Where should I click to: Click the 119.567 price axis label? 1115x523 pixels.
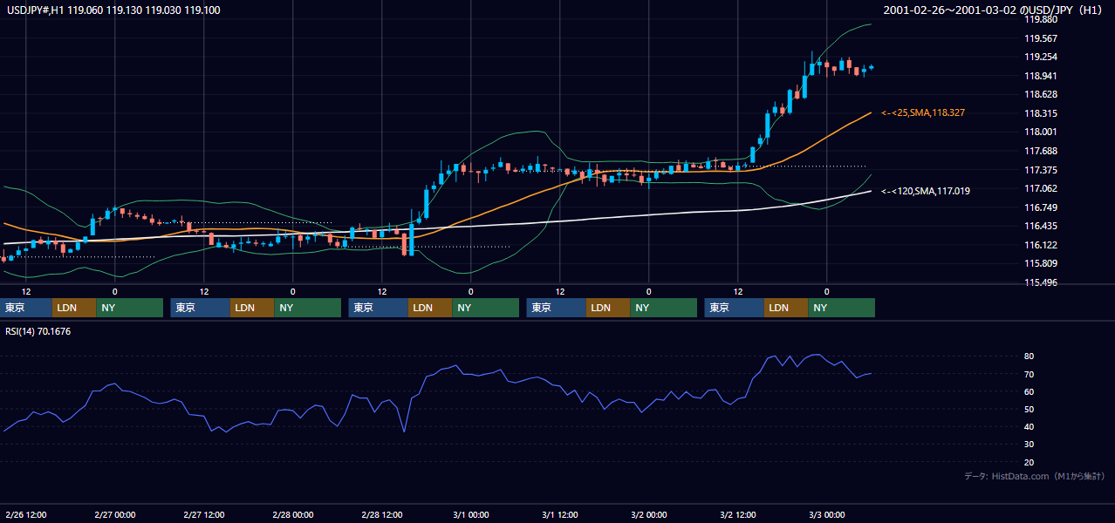pyautogui.click(x=1042, y=38)
